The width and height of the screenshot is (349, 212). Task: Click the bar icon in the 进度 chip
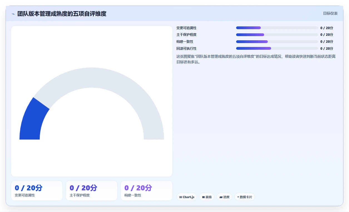(x=221, y=197)
